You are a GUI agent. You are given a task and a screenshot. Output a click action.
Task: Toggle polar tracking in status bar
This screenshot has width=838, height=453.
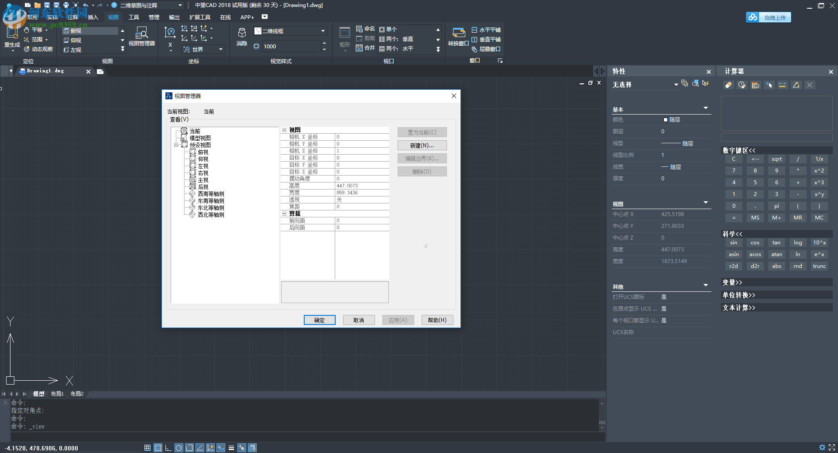pyautogui.click(x=179, y=448)
